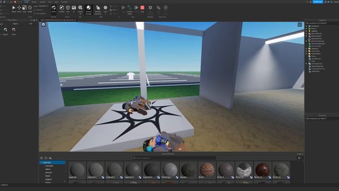Expand the StarterPack node in Explorer

click(306, 51)
